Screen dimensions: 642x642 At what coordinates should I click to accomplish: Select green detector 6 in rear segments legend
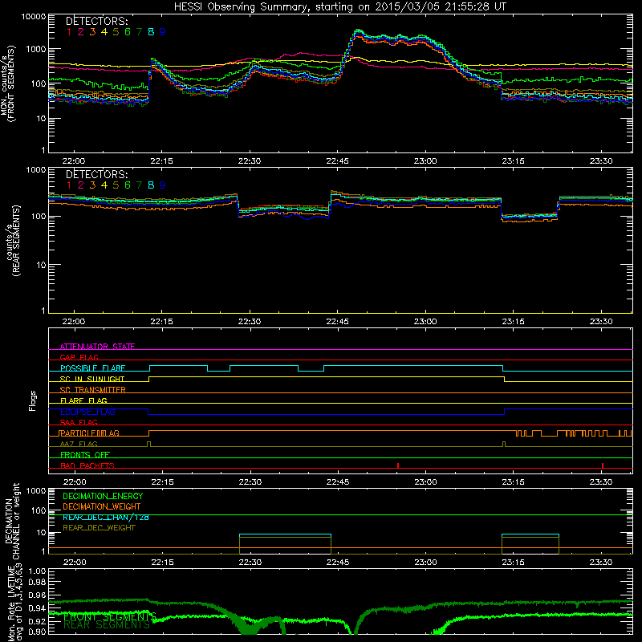pyautogui.click(x=128, y=185)
